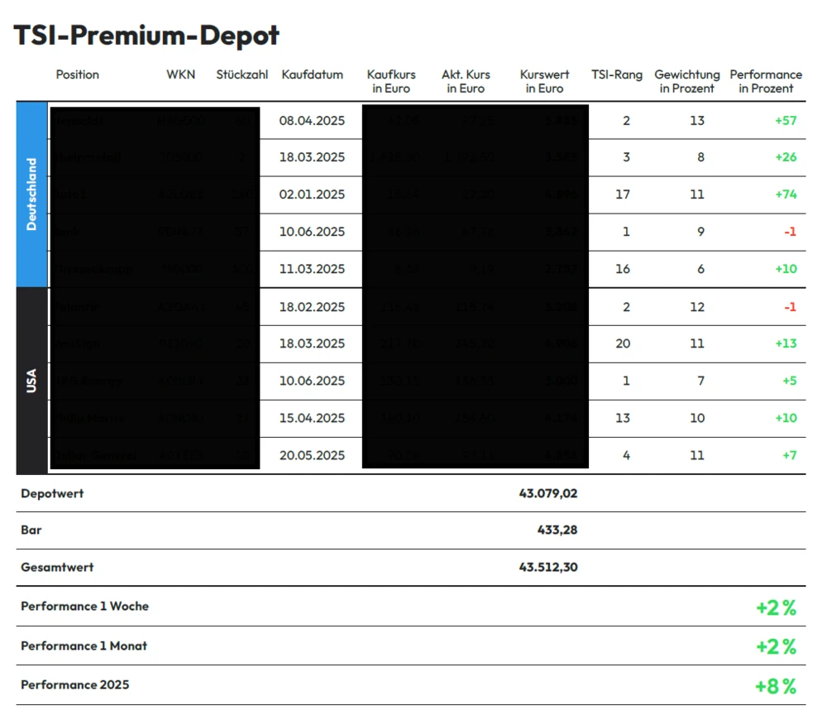Sort by the Gewichtung in Prozent header
Viewport: 827px width, 710px height.
(687, 80)
